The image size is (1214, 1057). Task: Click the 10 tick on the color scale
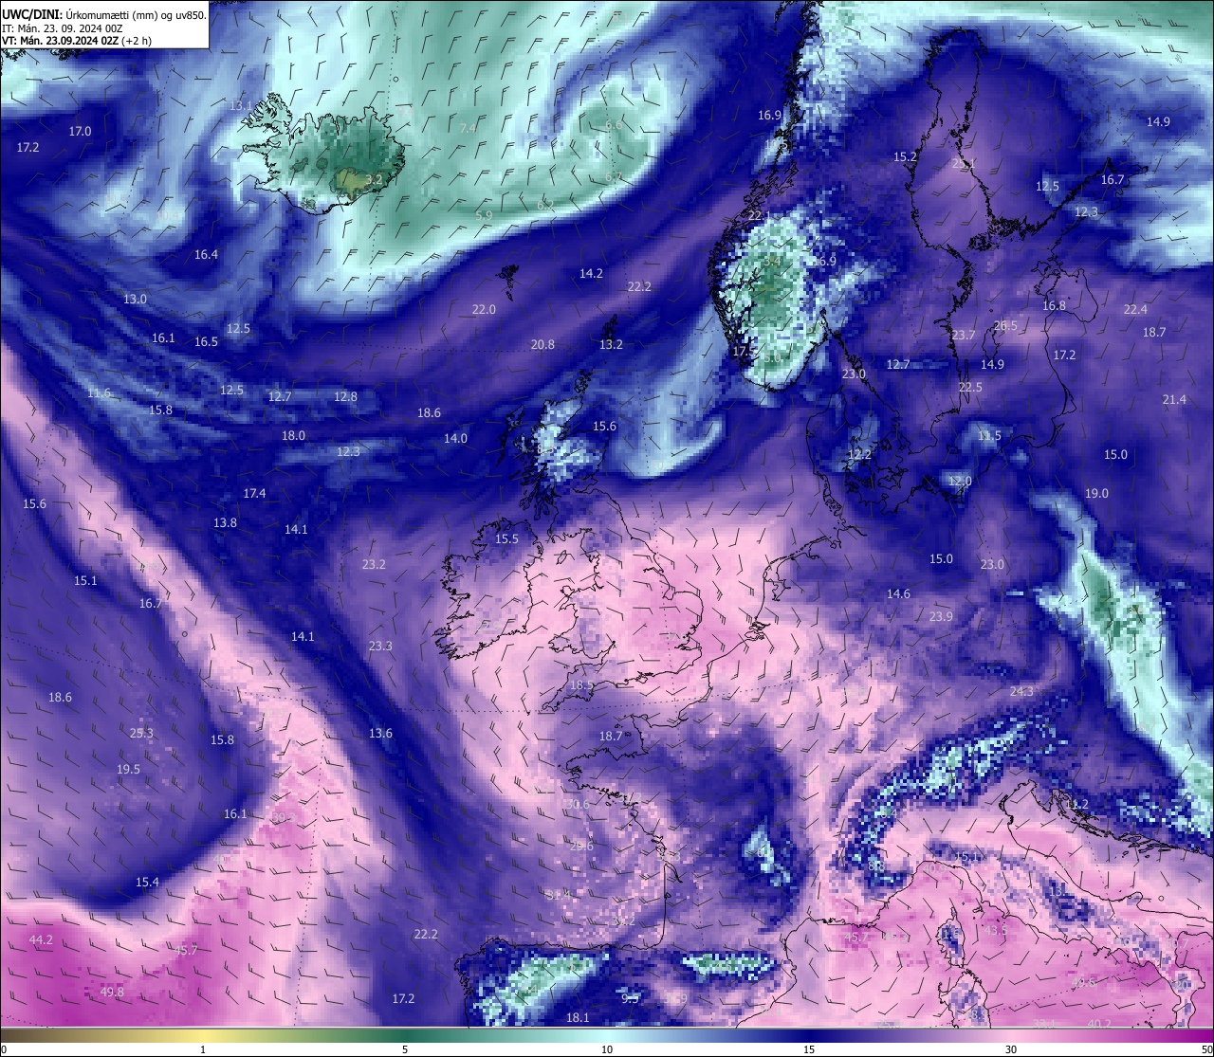click(x=607, y=1049)
